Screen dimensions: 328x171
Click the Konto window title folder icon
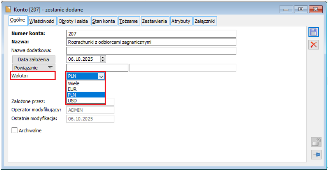pos(8,9)
